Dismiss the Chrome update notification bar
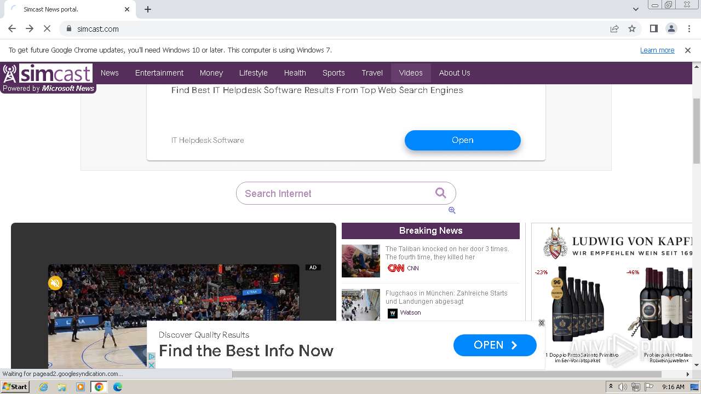 (x=688, y=50)
